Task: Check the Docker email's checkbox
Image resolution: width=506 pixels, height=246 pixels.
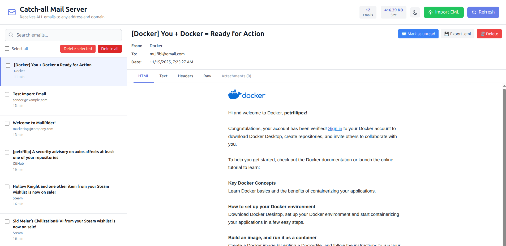Action: (8, 65)
